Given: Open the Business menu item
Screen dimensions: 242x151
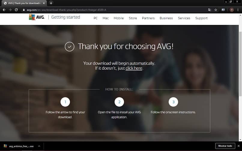Looking at the screenshot, I should point(166,18).
